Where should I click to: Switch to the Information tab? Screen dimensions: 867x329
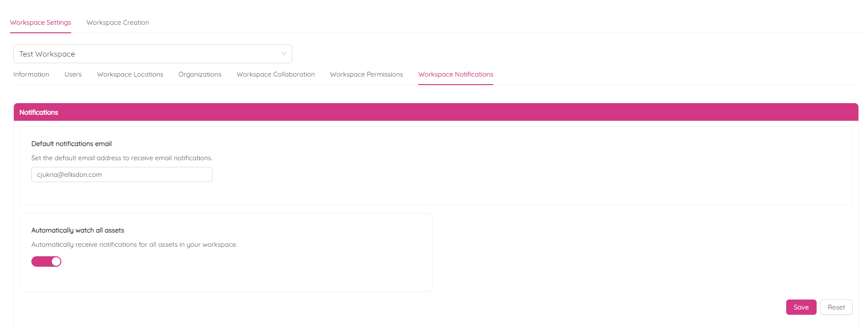(x=31, y=74)
